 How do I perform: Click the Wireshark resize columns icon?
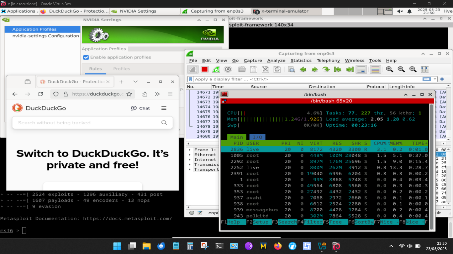point(424,69)
